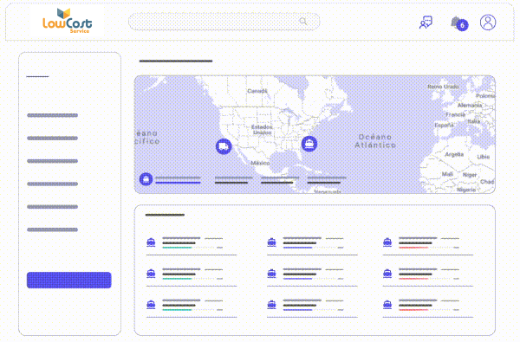
Task: Click the large blue sidebar button
Action: (69, 280)
